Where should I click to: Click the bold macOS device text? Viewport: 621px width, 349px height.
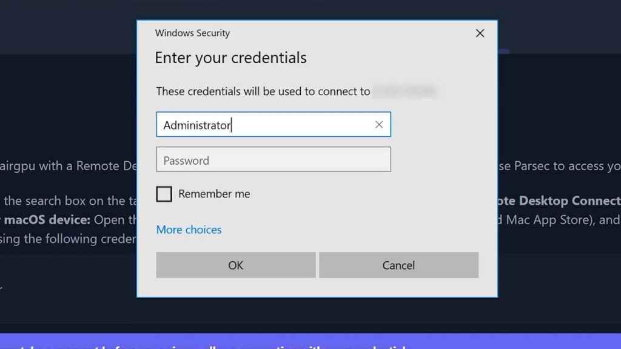click(46, 219)
